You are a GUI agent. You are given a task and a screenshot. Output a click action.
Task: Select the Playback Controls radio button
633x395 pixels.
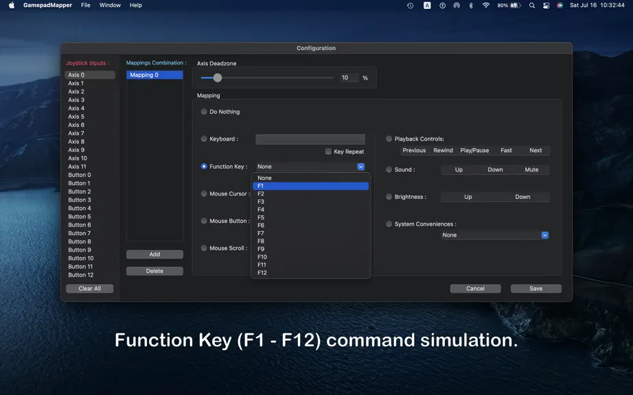(x=389, y=139)
